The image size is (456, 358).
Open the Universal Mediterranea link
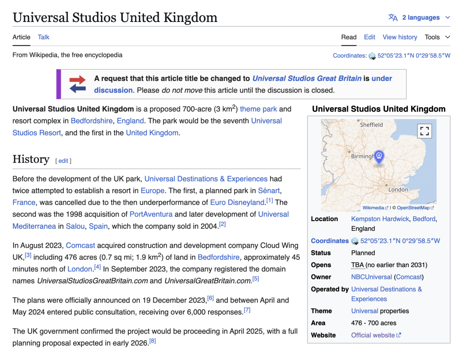click(x=34, y=226)
